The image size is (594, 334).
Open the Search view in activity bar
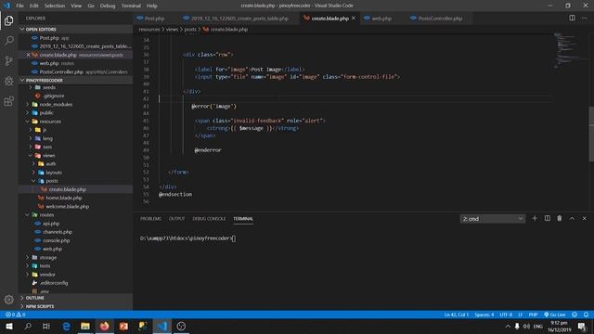tap(8, 41)
